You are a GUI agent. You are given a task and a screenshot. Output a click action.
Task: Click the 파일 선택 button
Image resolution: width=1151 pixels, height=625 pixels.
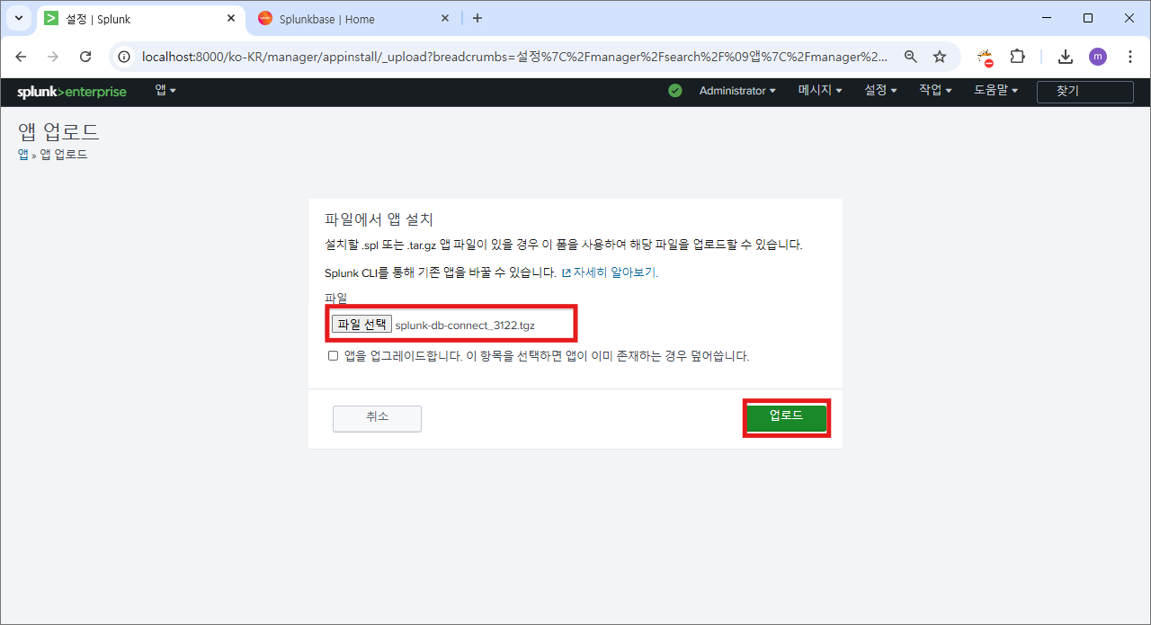(362, 325)
